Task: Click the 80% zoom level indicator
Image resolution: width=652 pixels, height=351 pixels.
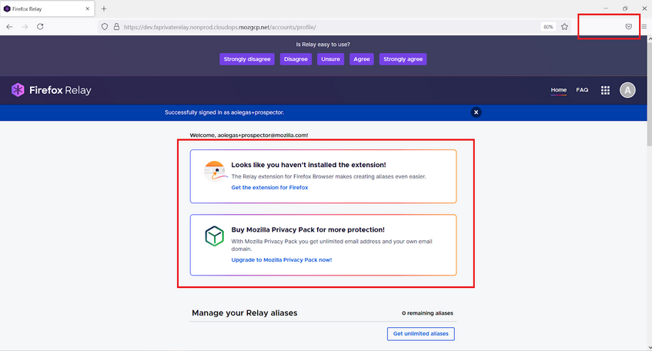Action: pyautogui.click(x=548, y=27)
